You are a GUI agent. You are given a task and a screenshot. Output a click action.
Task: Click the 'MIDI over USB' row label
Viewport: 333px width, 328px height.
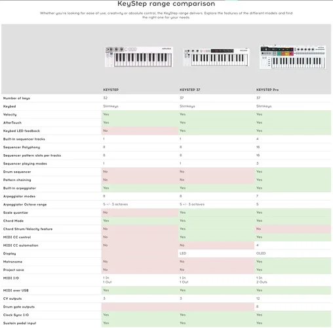(x=16, y=291)
